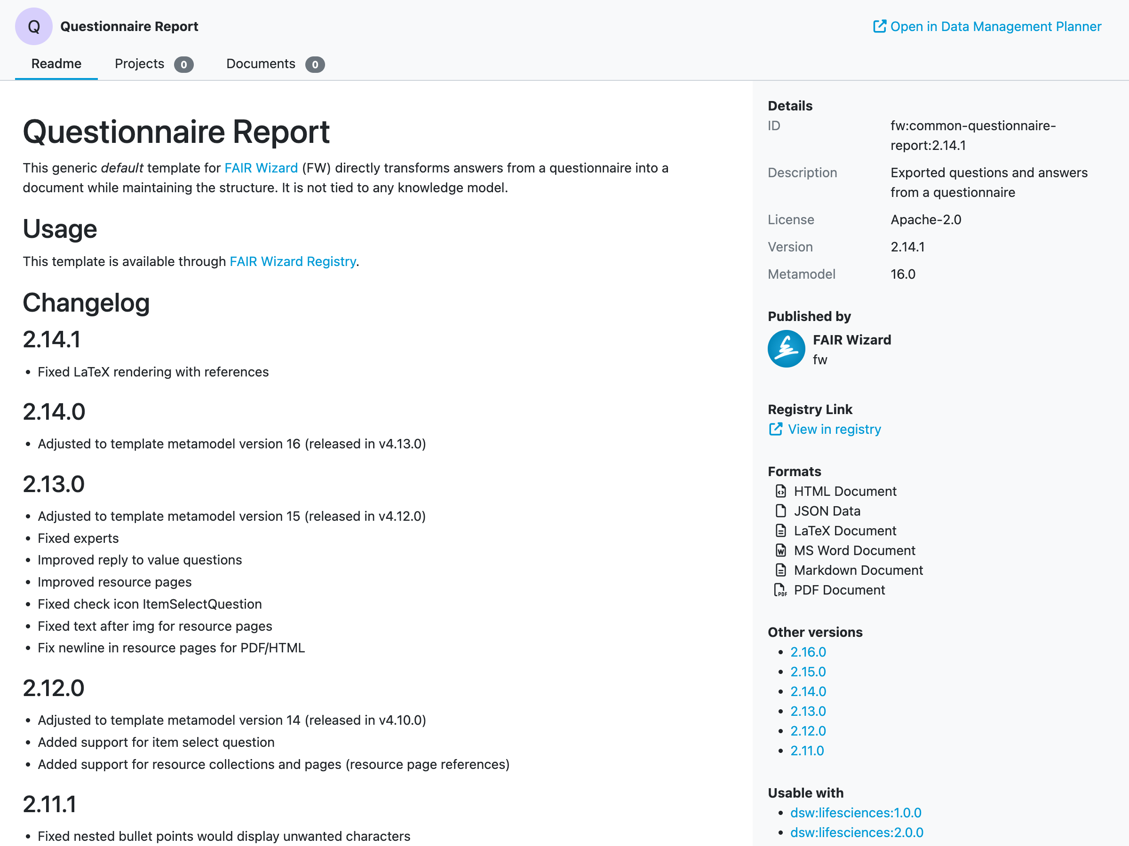This screenshot has width=1129, height=846.
Task: Open dsw:lifesciences:2.0.0 knowledge model link
Action: tap(857, 832)
